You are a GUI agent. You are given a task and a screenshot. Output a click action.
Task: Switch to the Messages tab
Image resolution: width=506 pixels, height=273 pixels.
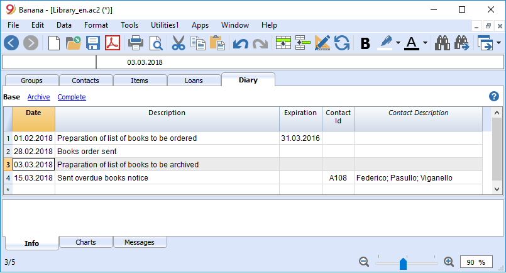coord(140,242)
